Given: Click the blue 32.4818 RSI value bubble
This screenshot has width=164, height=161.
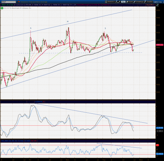Looking at the screenshot, I should pyautogui.click(x=160, y=154).
